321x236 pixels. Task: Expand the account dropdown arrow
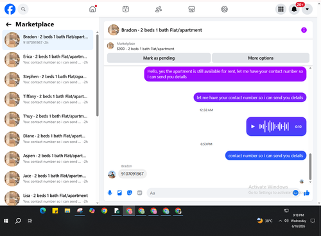click(x=307, y=9)
